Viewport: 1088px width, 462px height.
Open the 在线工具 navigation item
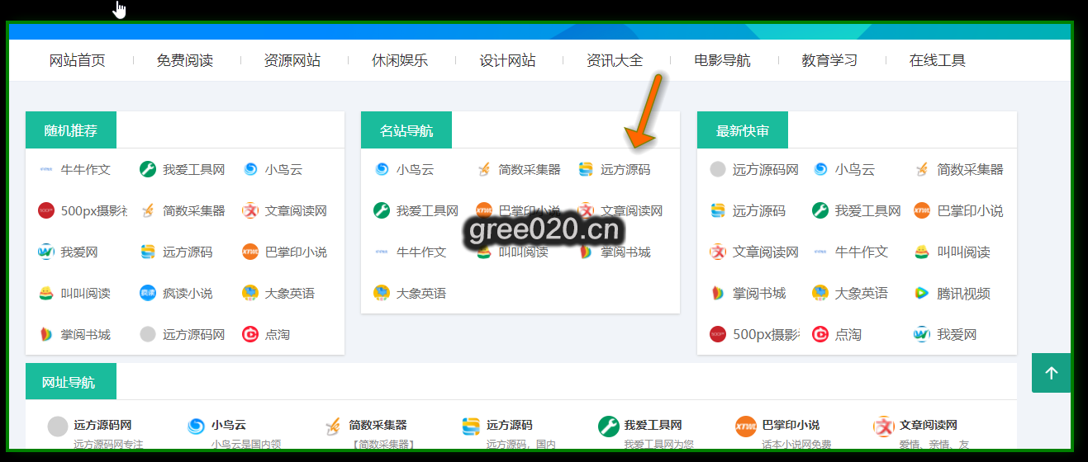[937, 60]
